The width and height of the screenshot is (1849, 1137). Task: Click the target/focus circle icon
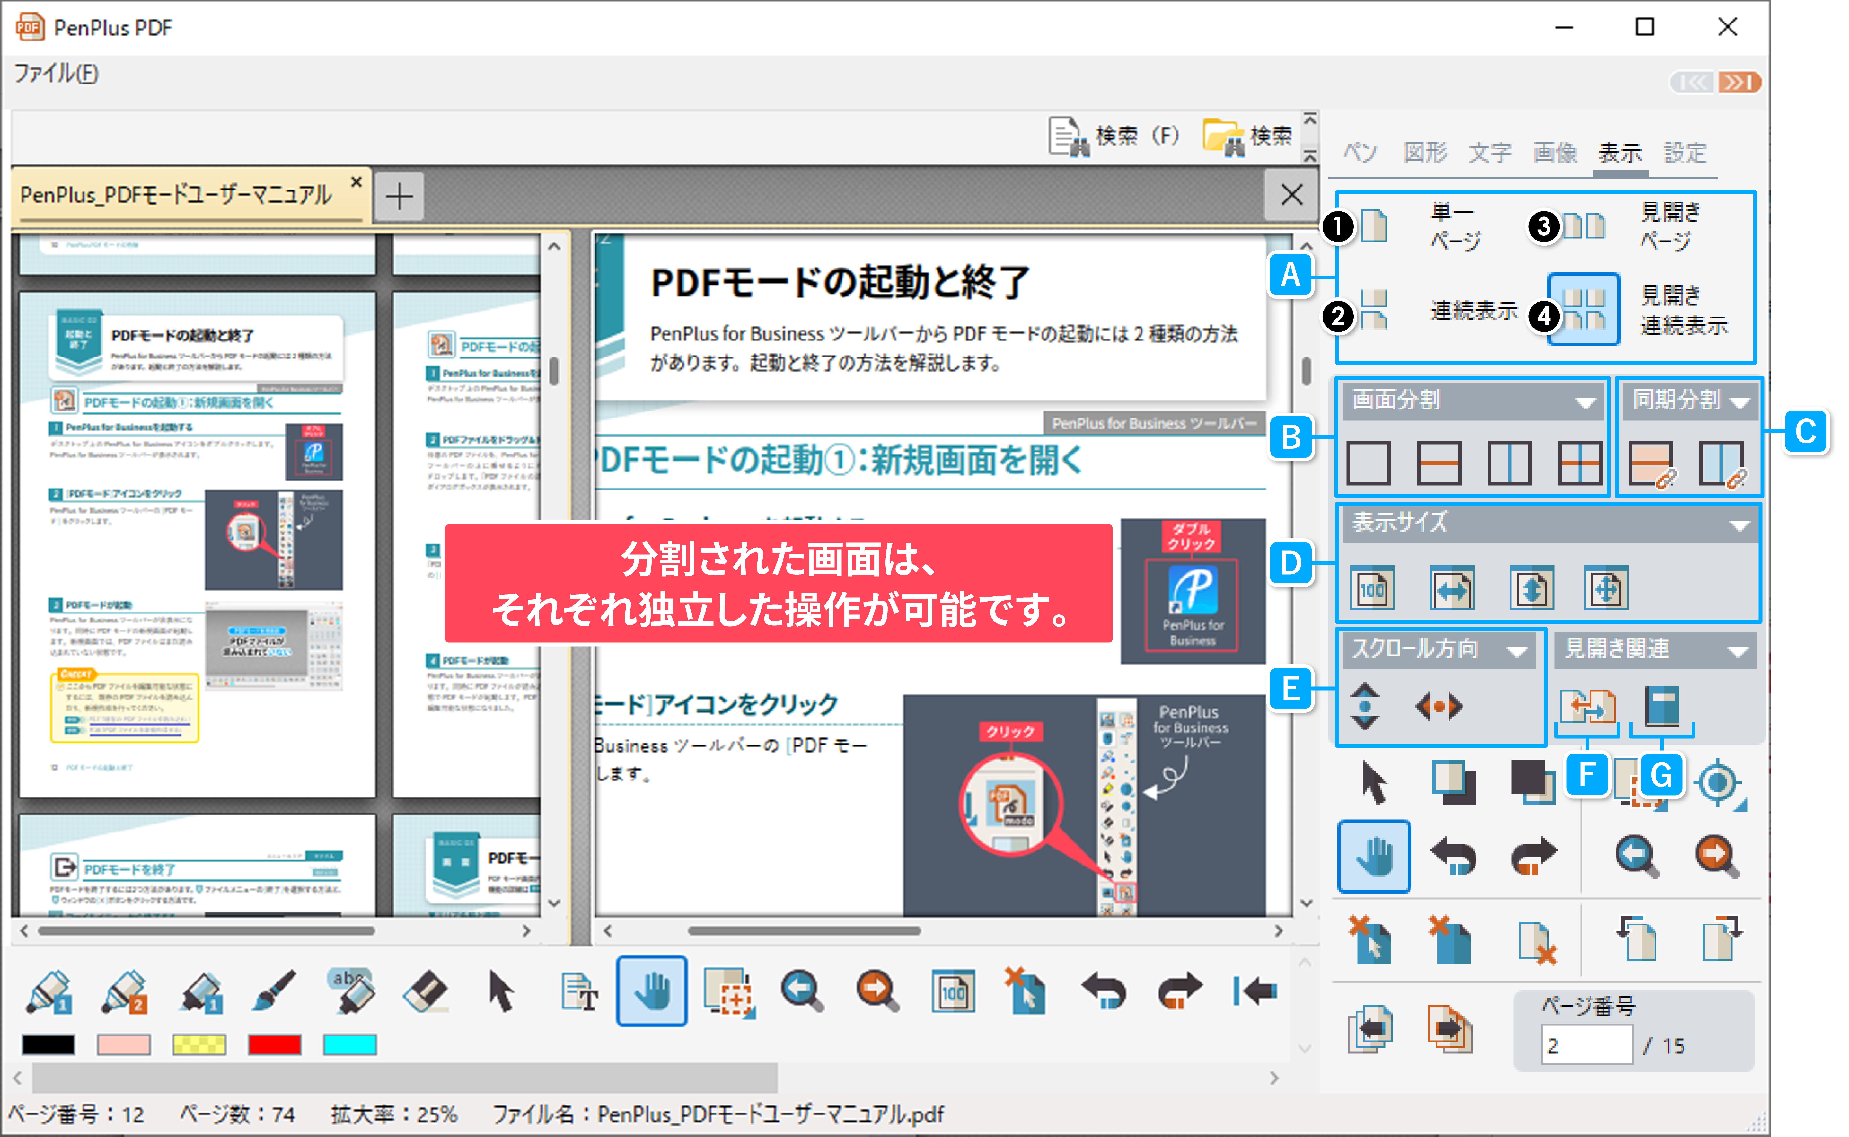pos(1719,784)
